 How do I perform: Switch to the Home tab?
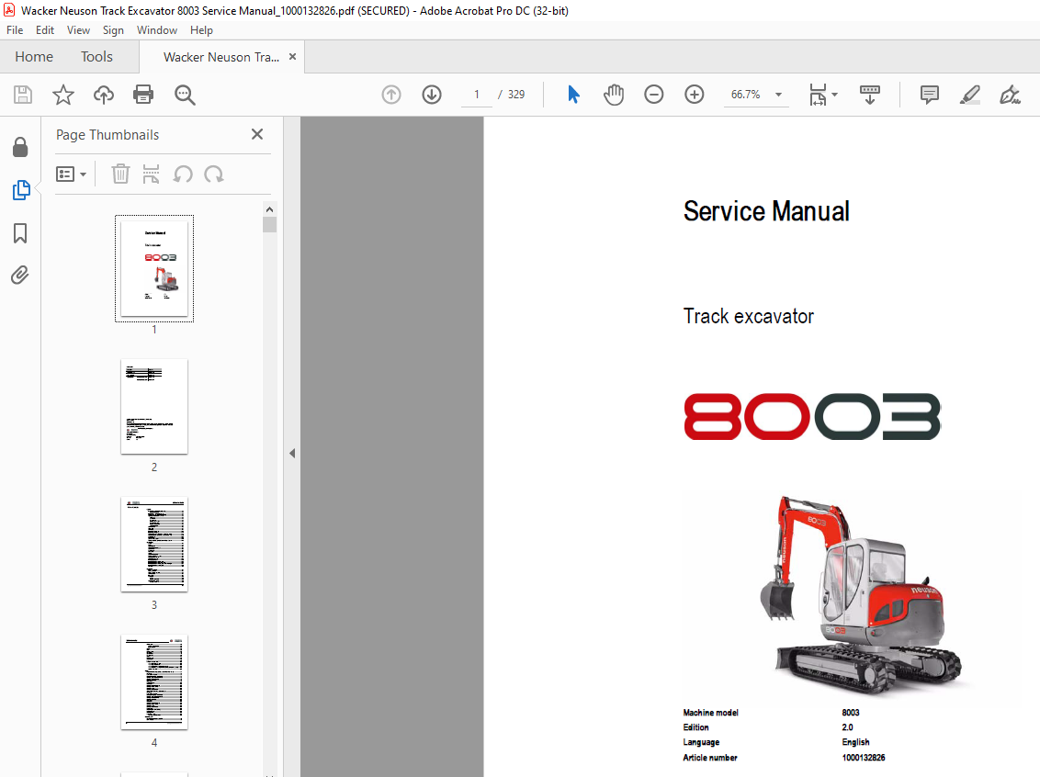34,57
